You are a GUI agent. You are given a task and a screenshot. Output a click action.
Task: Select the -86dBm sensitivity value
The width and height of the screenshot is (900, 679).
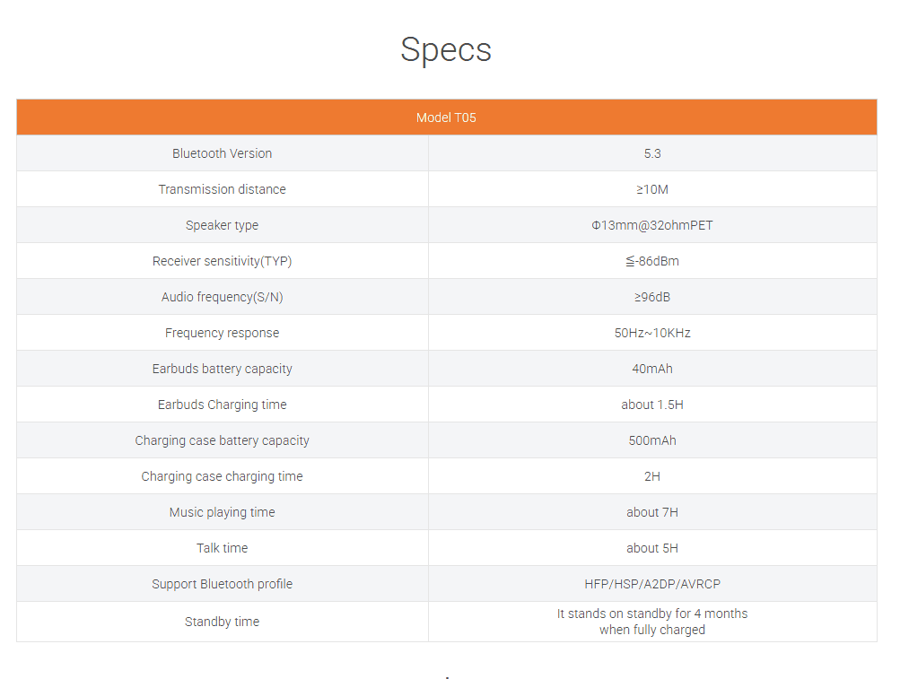click(652, 261)
